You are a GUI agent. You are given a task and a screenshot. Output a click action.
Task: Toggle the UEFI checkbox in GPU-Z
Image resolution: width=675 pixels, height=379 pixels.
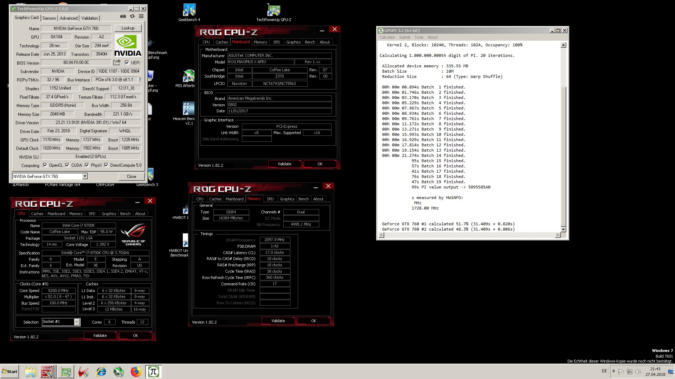[127, 62]
